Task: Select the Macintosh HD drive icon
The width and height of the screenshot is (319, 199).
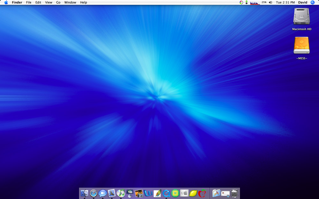Action: (301, 16)
